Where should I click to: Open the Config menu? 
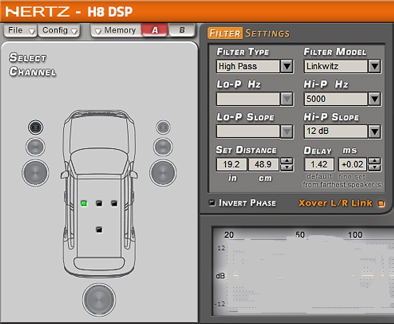coord(59,30)
